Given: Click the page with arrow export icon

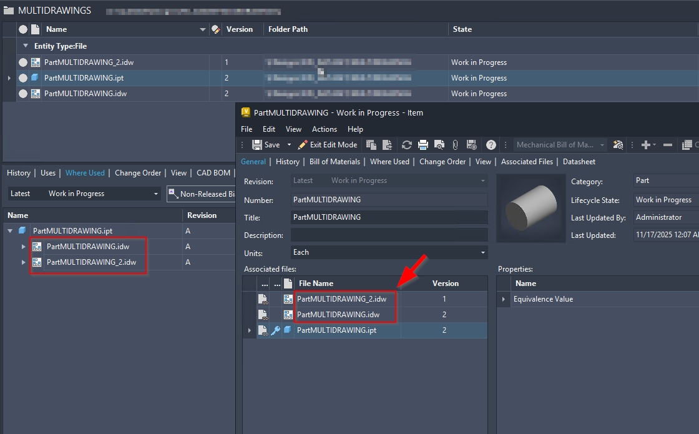Looking at the screenshot, I should point(387,145).
